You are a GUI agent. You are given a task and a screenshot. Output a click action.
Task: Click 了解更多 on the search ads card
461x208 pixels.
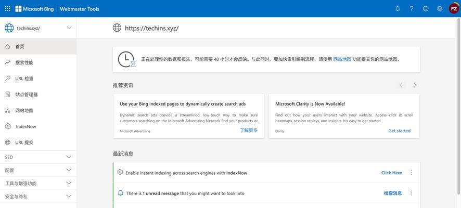(x=249, y=130)
